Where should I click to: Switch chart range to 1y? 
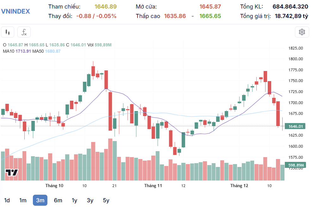(74, 200)
